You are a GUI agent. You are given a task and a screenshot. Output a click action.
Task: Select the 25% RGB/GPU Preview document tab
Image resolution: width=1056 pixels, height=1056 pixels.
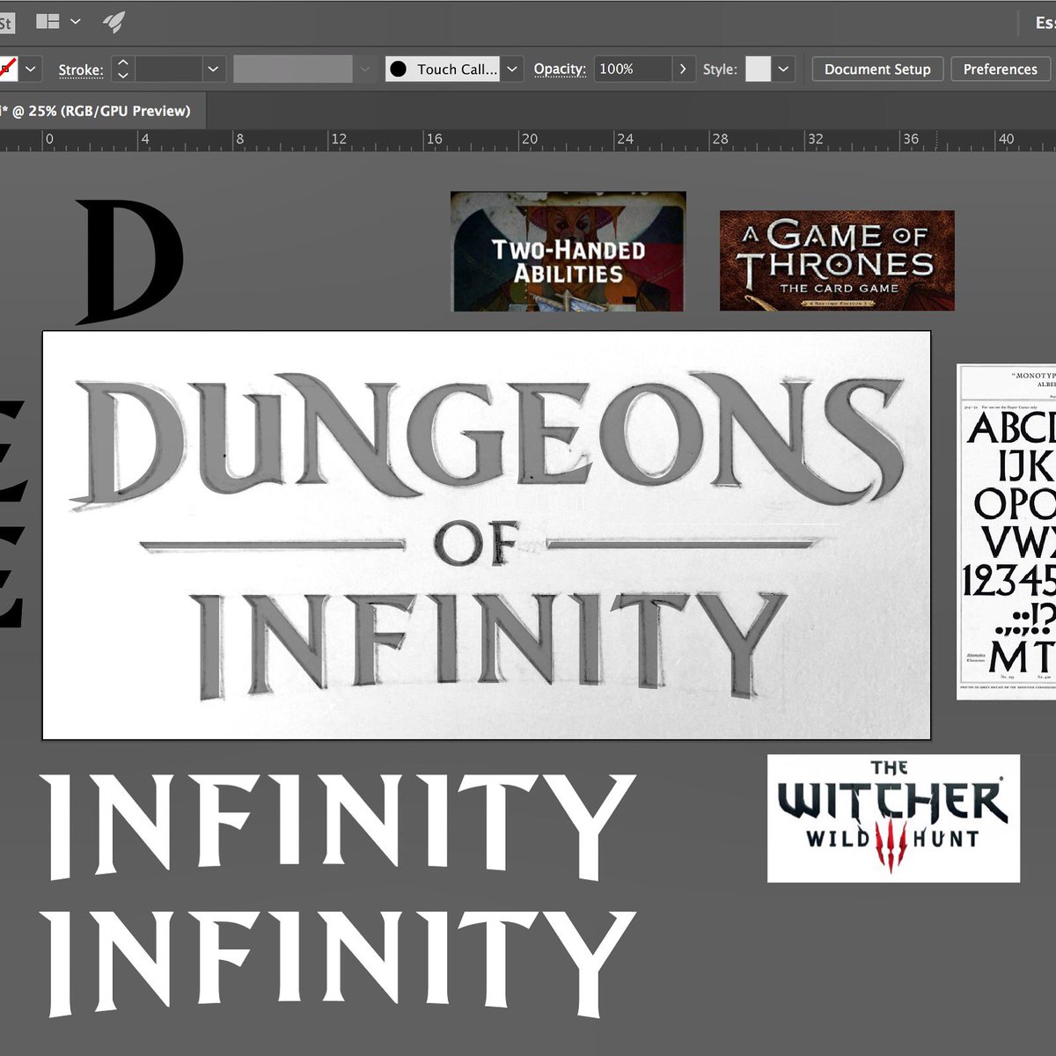pyautogui.click(x=103, y=111)
